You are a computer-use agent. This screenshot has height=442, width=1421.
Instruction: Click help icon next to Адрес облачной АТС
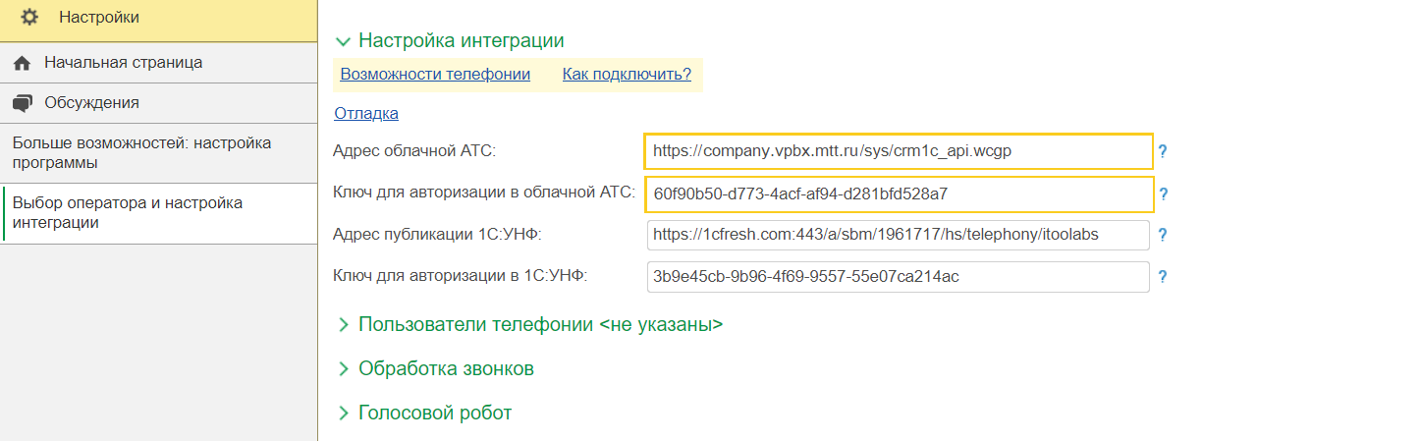pos(1163,152)
